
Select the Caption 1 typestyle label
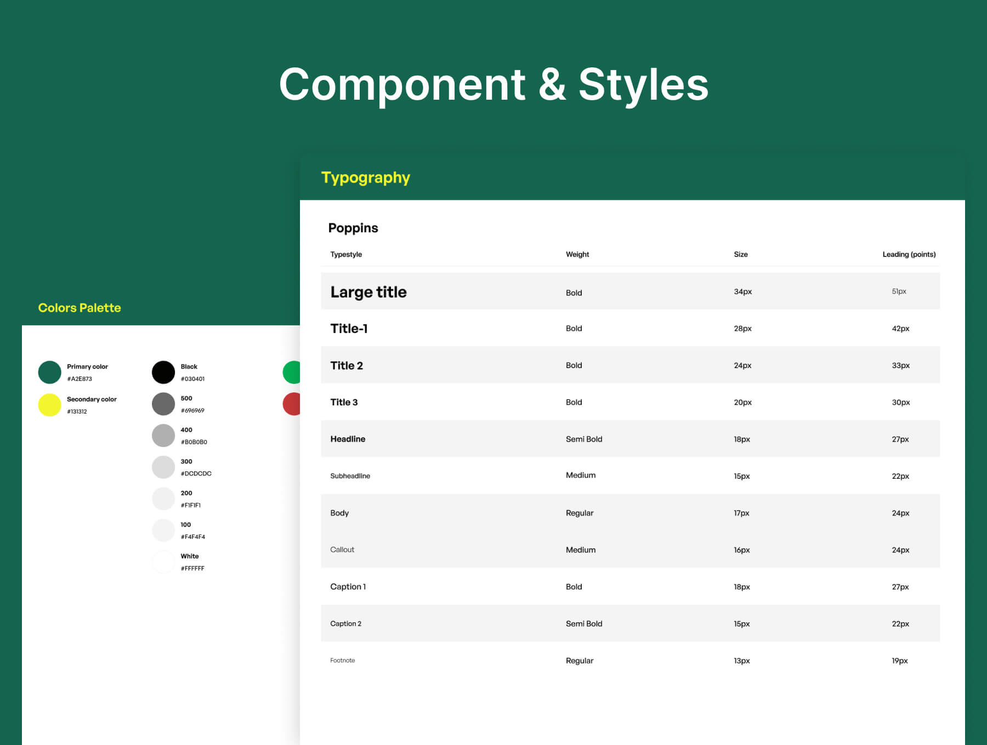[348, 587]
